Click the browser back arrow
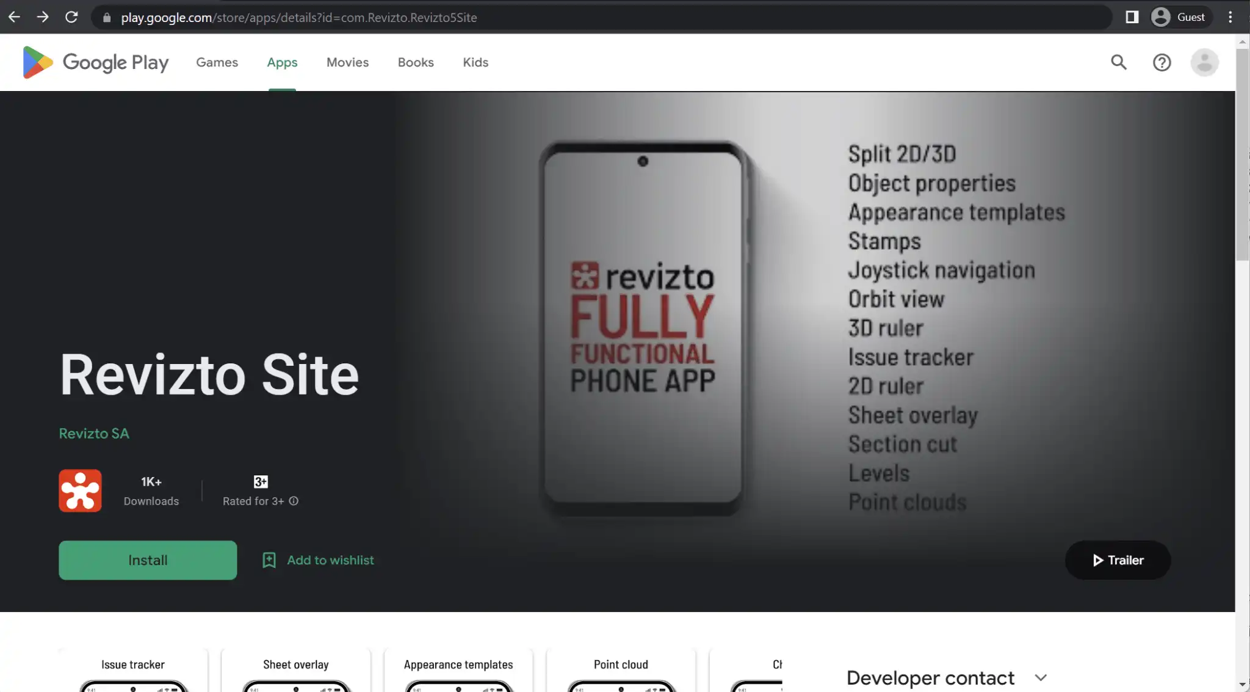The image size is (1250, 692). (x=13, y=16)
